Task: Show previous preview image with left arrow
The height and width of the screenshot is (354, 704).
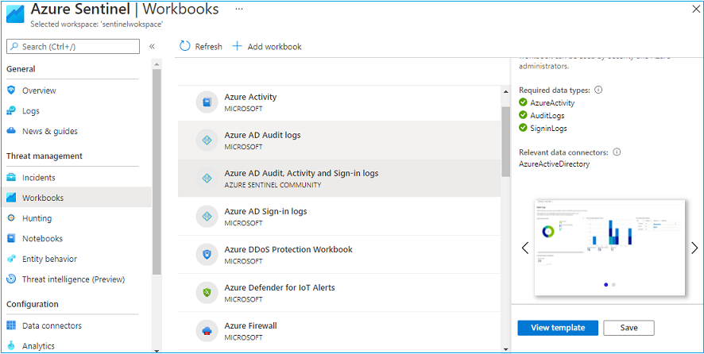Action: 525,248
